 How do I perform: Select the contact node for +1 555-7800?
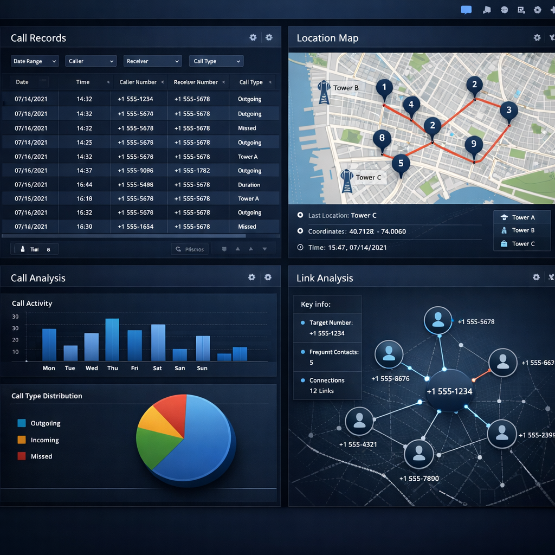point(418,454)
